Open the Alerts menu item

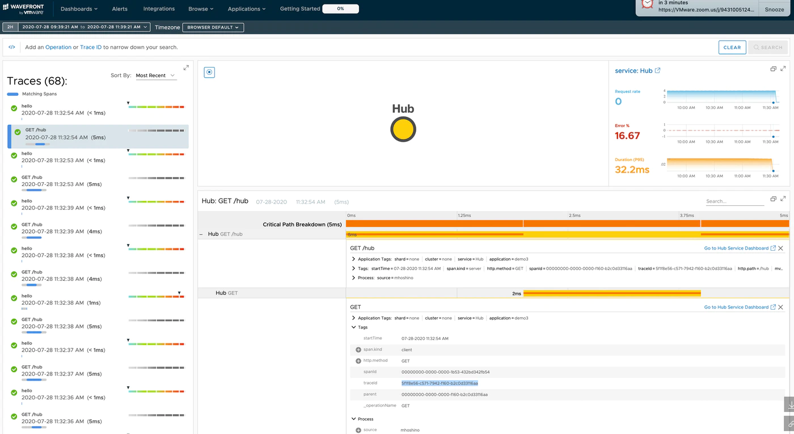point(120,9)
